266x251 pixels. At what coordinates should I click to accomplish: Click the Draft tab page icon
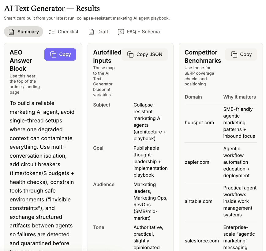[x=91, y=32]
